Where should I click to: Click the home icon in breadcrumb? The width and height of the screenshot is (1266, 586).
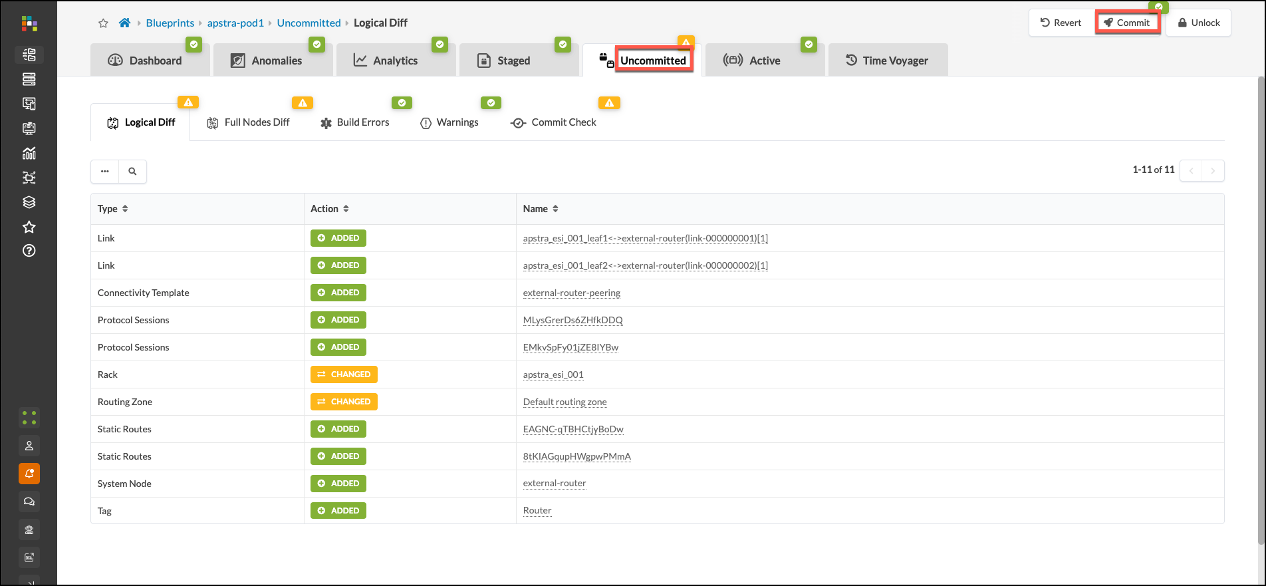[x=124, y=23]
